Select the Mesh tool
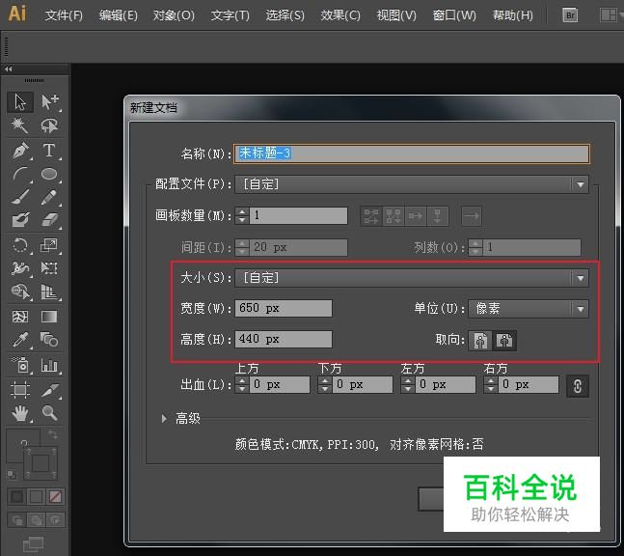Viewport: 624px width, 556px height. tap(20, 317)
